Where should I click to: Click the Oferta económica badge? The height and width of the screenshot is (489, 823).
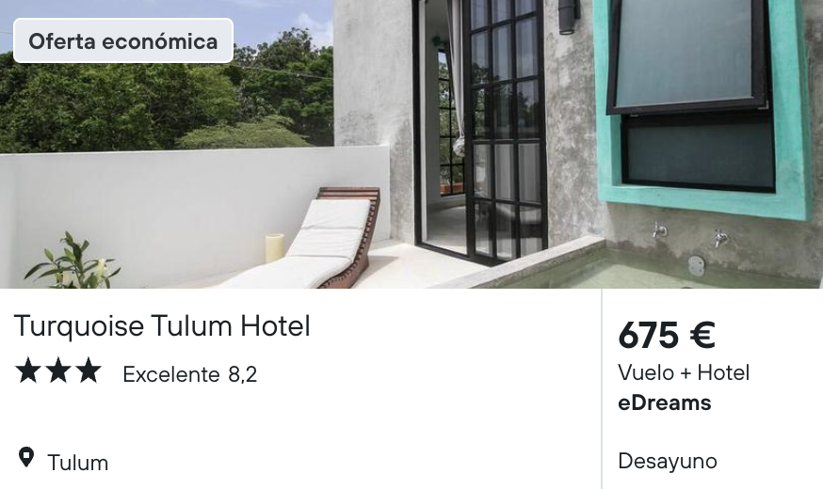click(123, 40)
